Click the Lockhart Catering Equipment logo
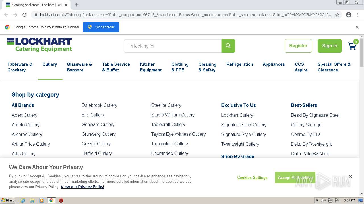 [x=40, y=45]
